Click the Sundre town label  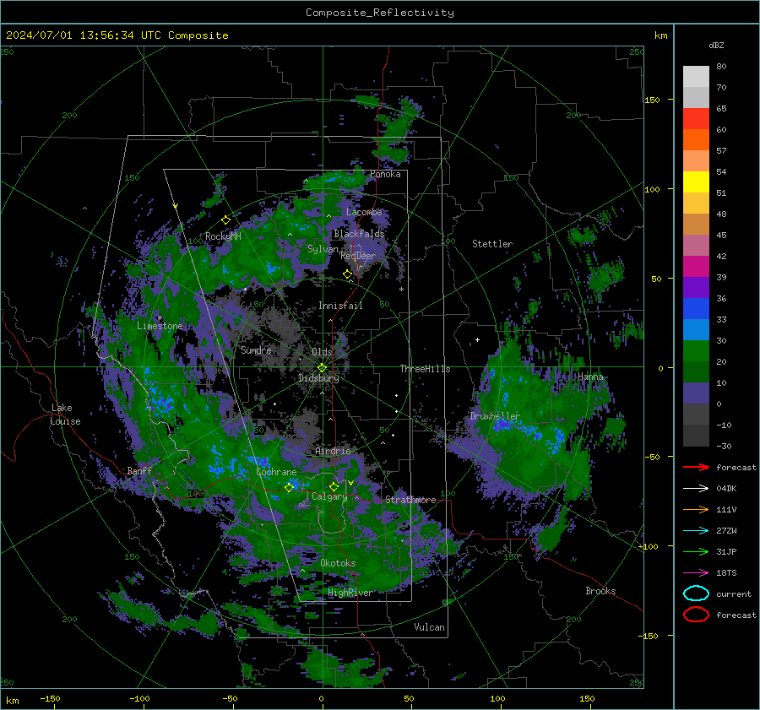pyautogui.click(x=256, y=350)
